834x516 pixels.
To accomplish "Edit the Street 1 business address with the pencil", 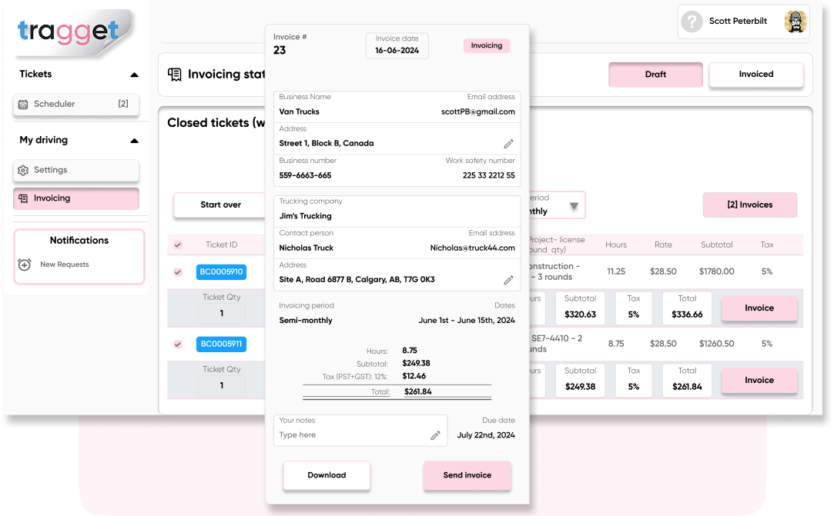I will click(508, 143).
